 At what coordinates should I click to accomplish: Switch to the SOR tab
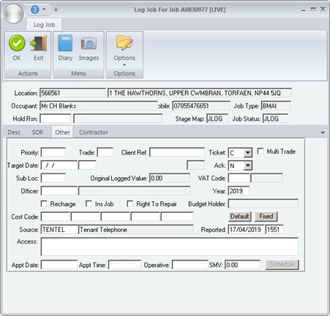(37, 132)
